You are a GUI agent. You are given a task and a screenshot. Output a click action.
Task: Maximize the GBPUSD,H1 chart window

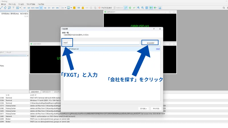170,12
